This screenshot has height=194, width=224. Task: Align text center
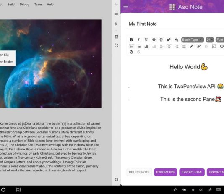click(169, 46)
